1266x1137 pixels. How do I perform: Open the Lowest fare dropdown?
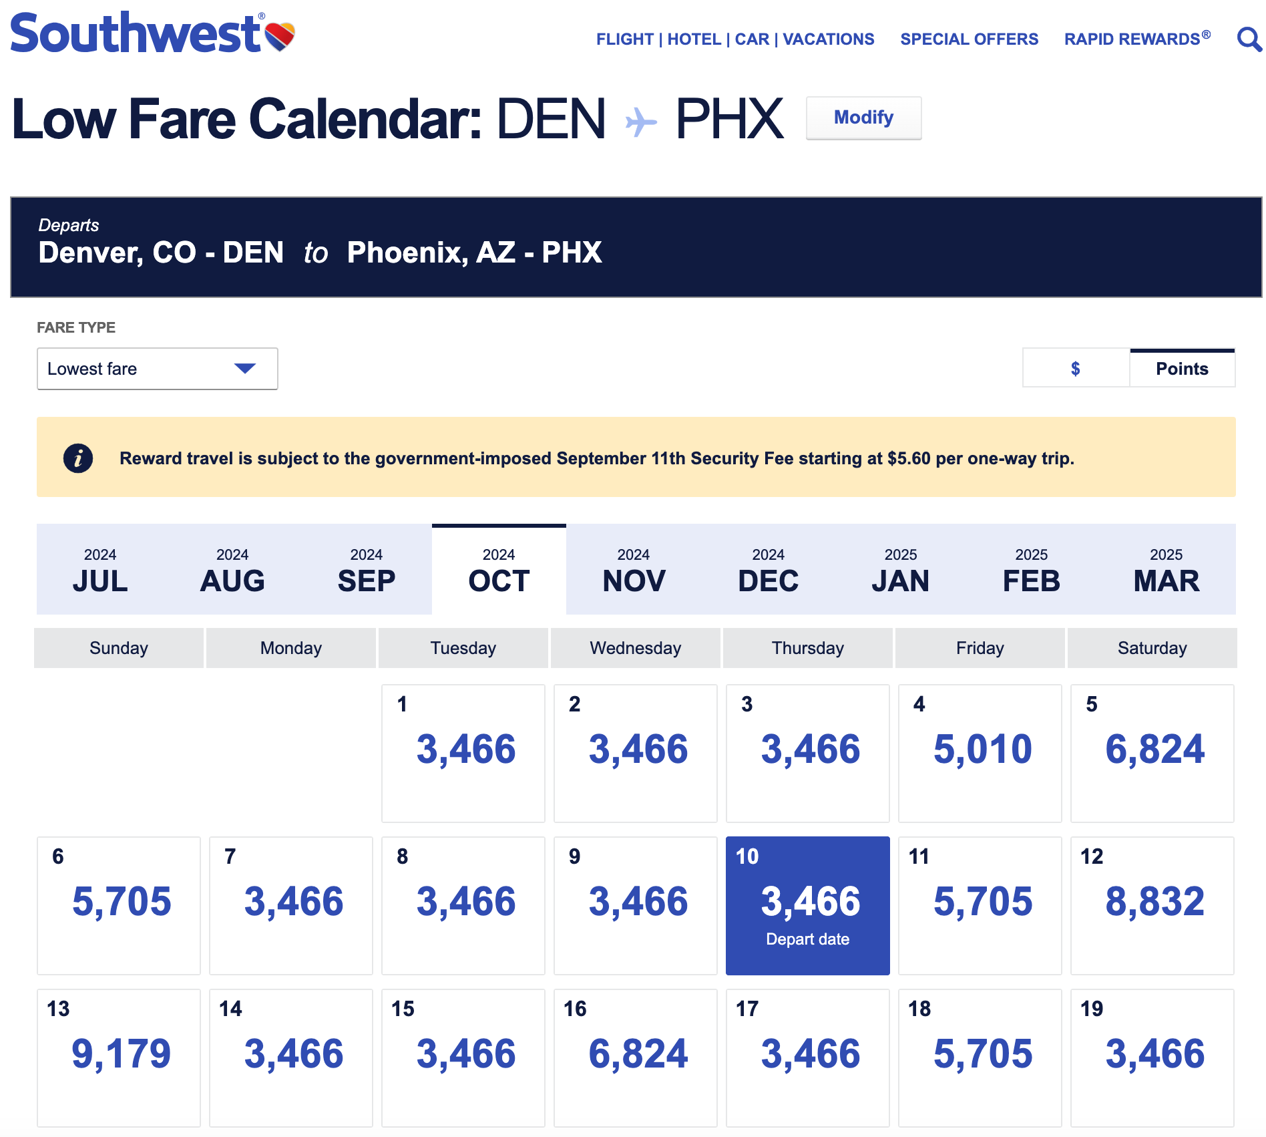pos(157,369)
